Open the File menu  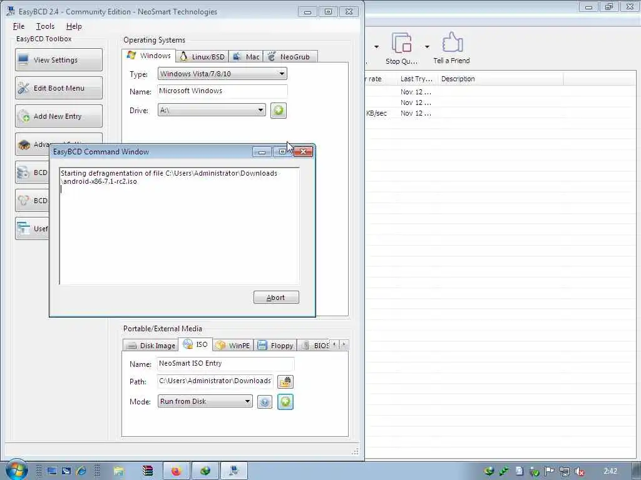[x=19, y=26]
